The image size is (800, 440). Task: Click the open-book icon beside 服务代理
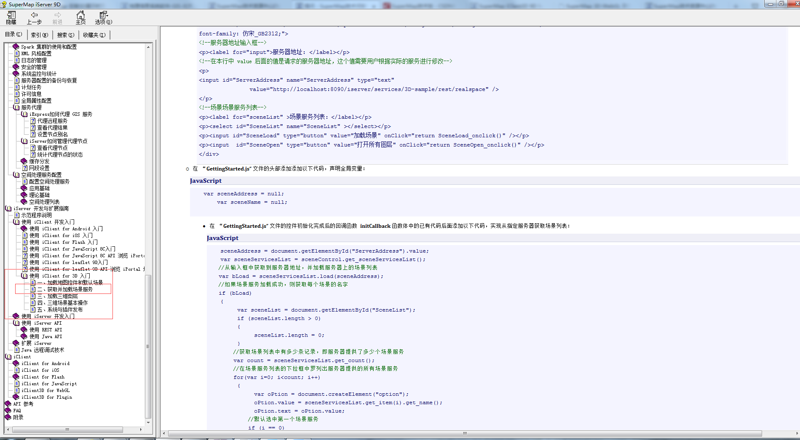(x=16, y=107)
